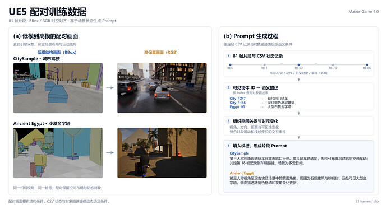Image resolution: width=387 pixels, height=205 pixels.
Task: Click the blue label '低模结构画面 (BBox)'
Action: pyautogui.click(x=57, y=52)
